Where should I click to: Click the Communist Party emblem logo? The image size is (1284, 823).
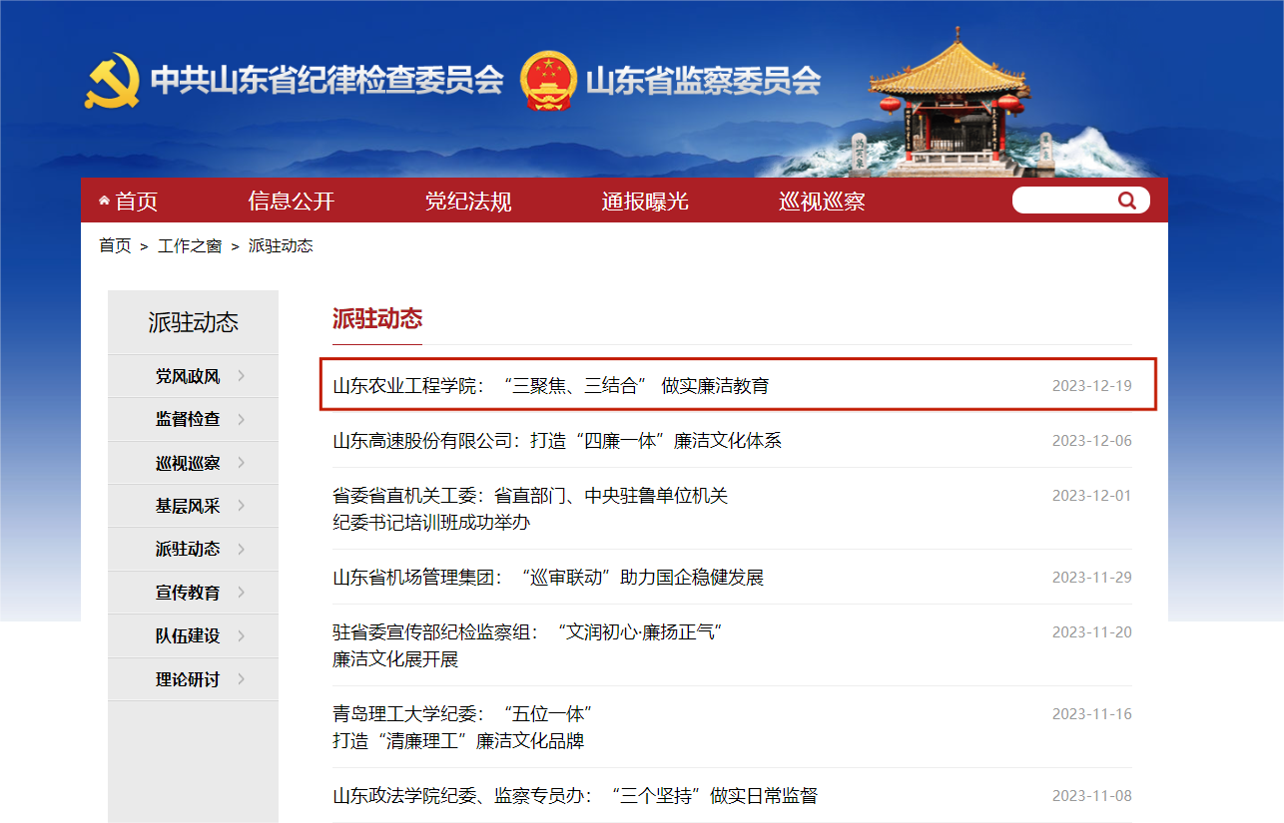112,81
